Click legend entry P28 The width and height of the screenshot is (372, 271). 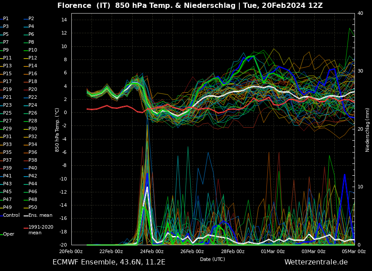30,121
